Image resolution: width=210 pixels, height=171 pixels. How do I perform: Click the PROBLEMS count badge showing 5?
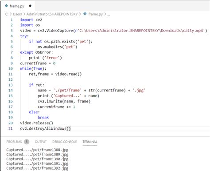pyautogui.click(x=27, y=142)
